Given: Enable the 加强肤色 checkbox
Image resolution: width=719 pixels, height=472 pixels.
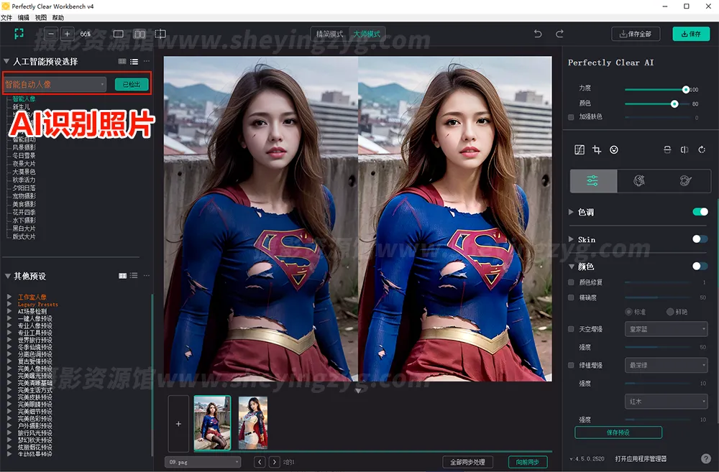Looking at the screenshot, I should [x=572, y=117].
